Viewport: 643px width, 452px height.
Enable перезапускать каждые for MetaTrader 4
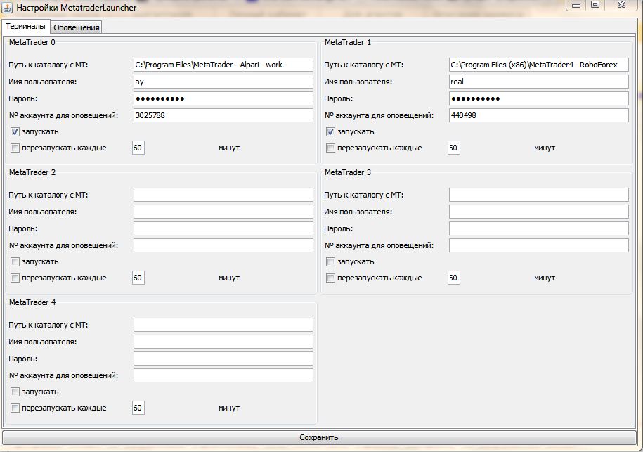point(15,408)
